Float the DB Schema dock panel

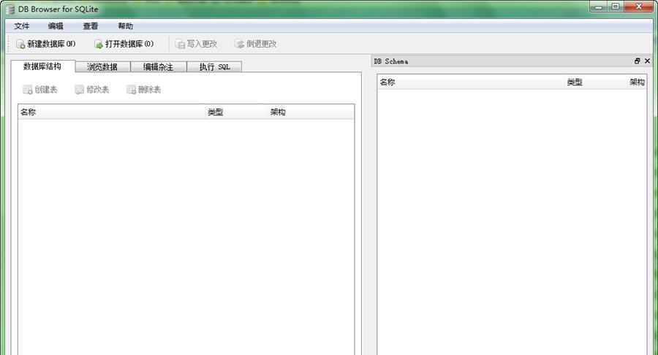point(638,61)
